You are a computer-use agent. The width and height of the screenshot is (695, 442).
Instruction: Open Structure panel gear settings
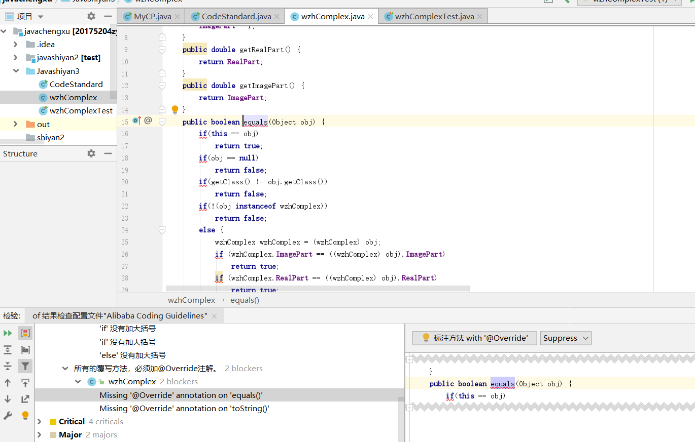coord(91,153)
